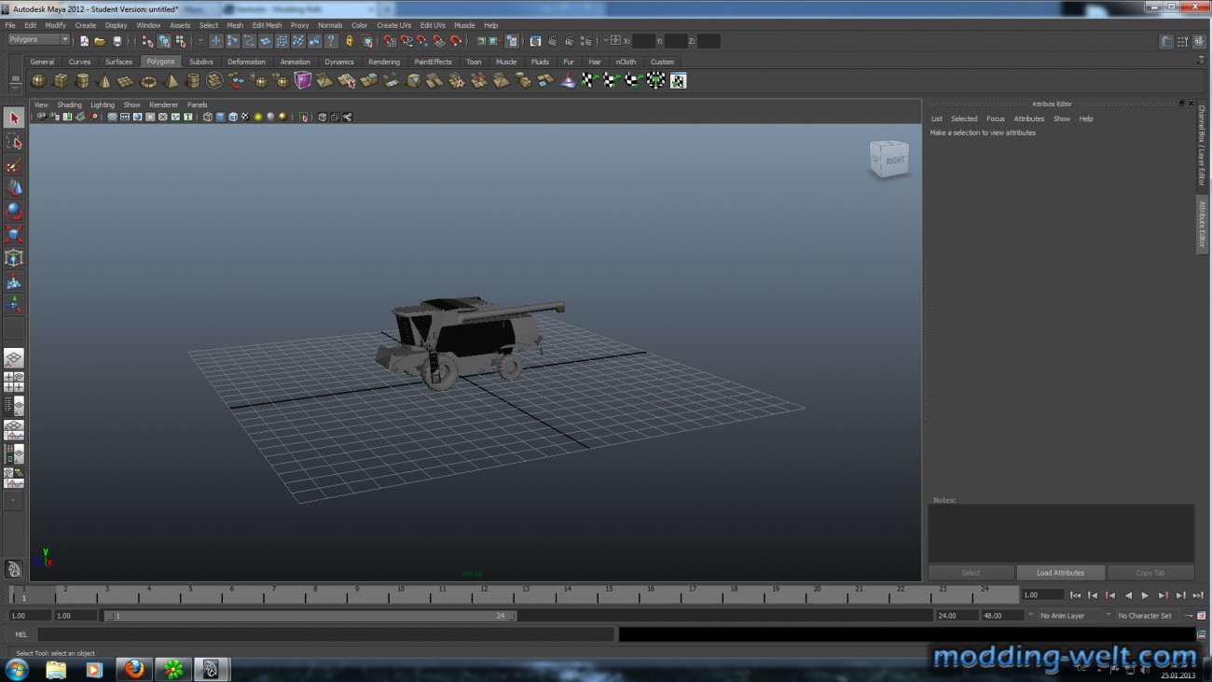Switch to the Animation shelf tab
Viewport: 1212px width, 682px height.
pos(295,62)
